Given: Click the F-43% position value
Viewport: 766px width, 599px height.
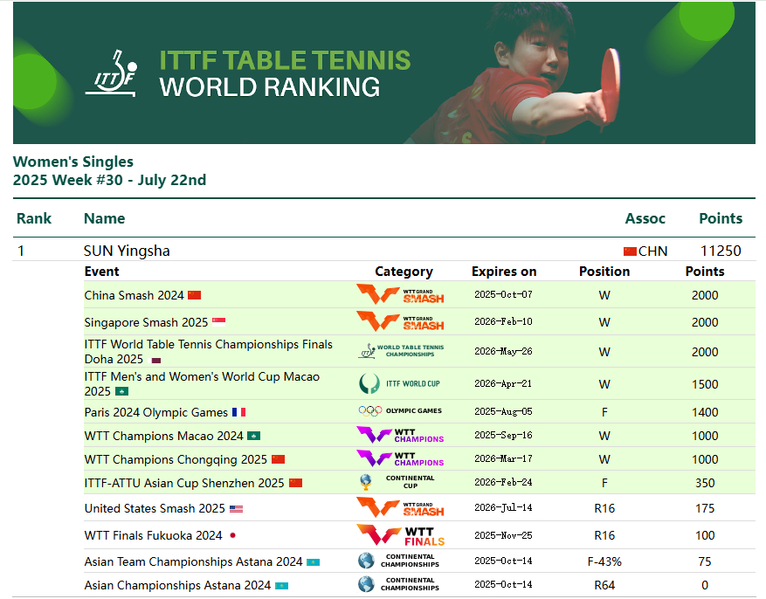Looking at the screenshot, I should [x=604, y=562].
